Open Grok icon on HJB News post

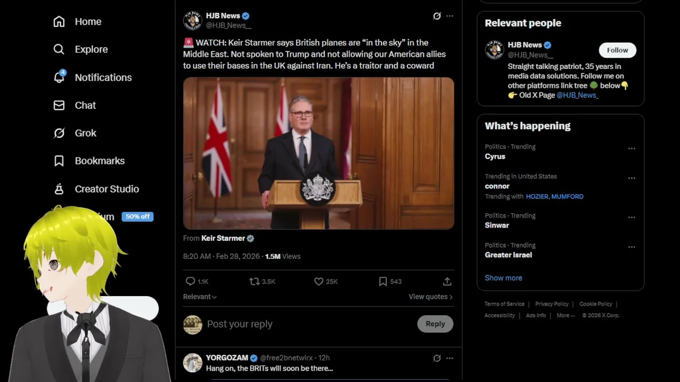(x=437, y=16)
